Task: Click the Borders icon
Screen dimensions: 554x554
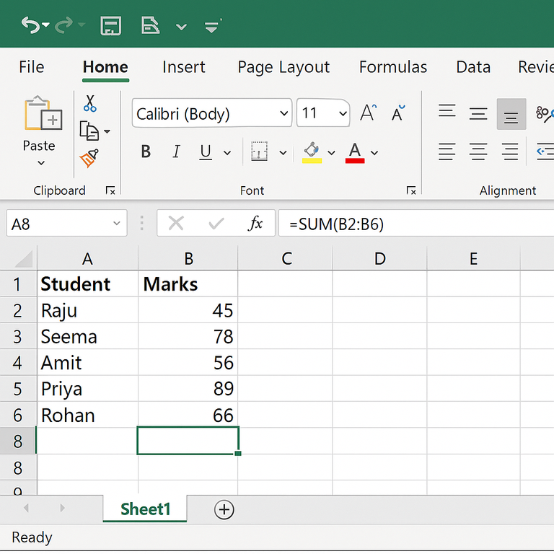Action: 259,151
